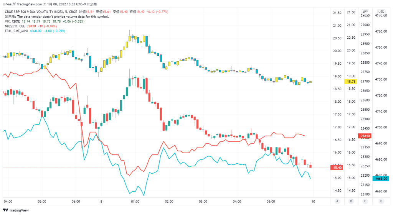Click the 10 date marker on time axis

[313, 202]
